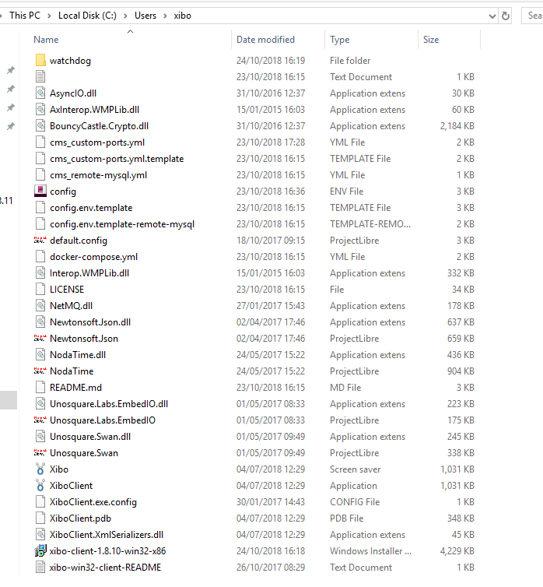The width and height of the screenshot is (543, 587).
Task: Click the 30/01/2017 14:43 date cell
Action: click(x=271, y=502)
